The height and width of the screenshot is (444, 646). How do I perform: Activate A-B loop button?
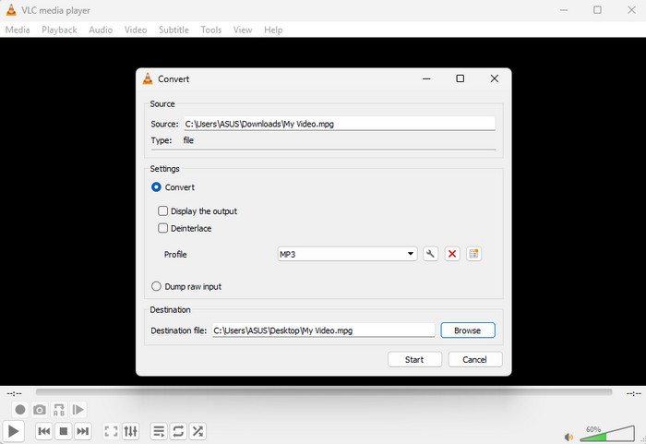pyautogui.click(x=59, y=410)
